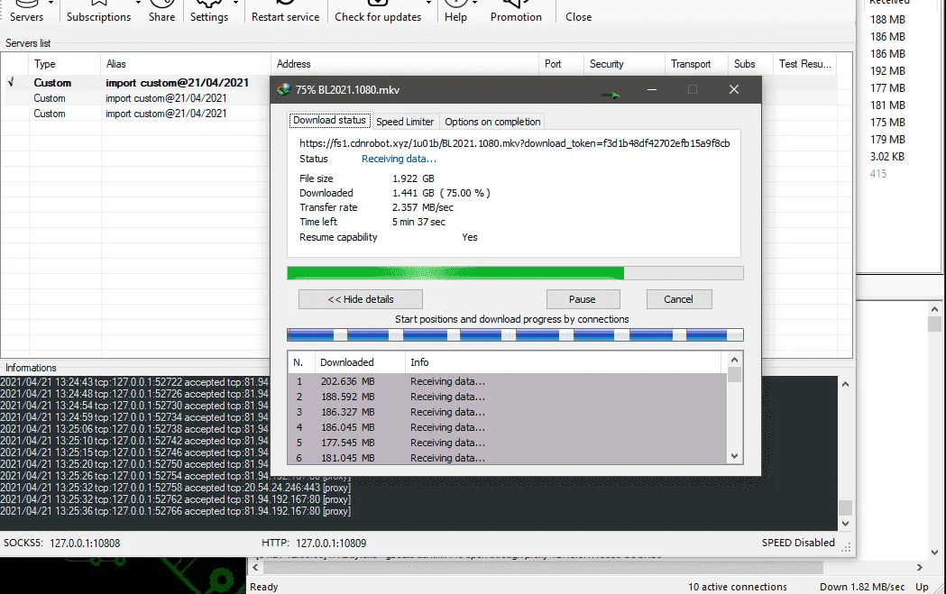Select connection row 6 with 181.045 MB

pos(508,458)
